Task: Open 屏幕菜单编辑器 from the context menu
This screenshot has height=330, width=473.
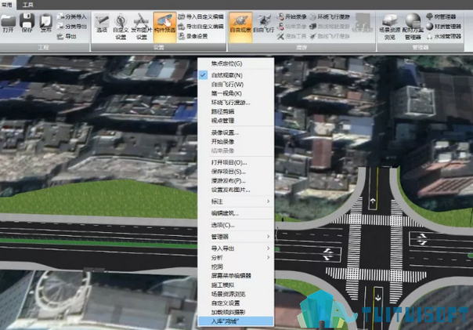Action: click(236, 276)
